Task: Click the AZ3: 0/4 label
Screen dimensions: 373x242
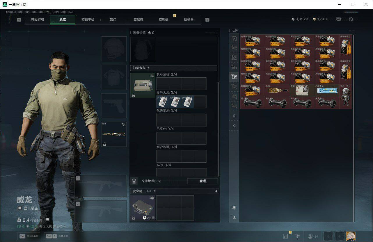Action: coord(164,165)
